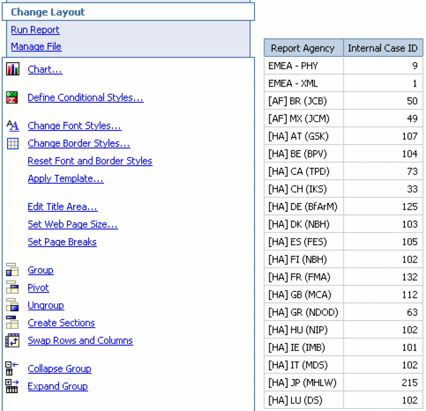
Task: Select the EMEA - XML cell
Action: point(303,83)
